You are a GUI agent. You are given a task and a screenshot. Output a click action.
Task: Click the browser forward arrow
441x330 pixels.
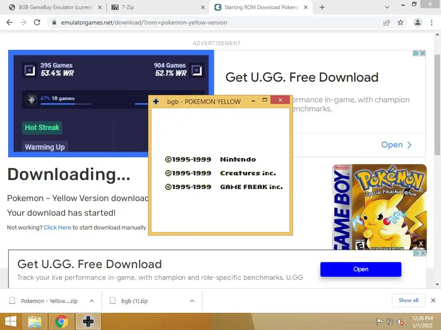click(23, 22)
